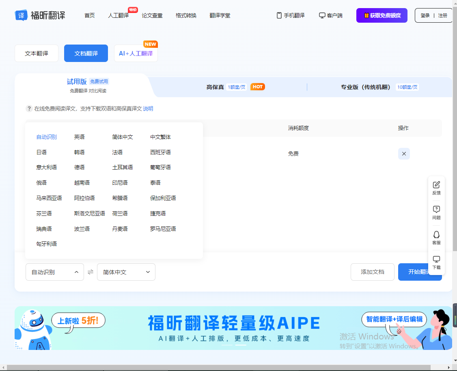457x371 pixels.
Task: Choose 保加利亚语 in language list
Action: point(163,198)
